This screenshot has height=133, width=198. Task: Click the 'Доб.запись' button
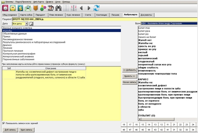(x=10, y=130)
